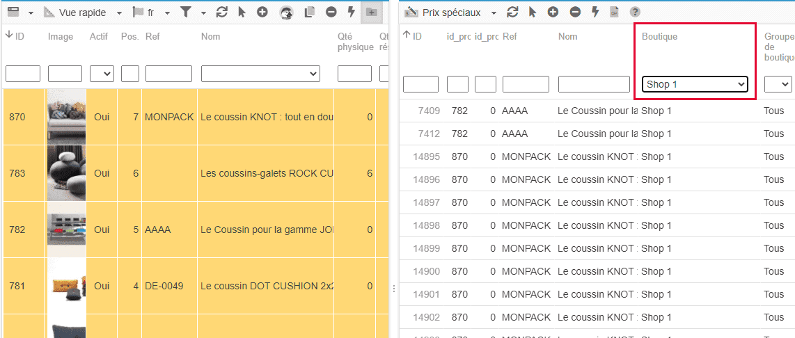Click the lightning bolt icon in products toolbar

click(x=351, y=13)
